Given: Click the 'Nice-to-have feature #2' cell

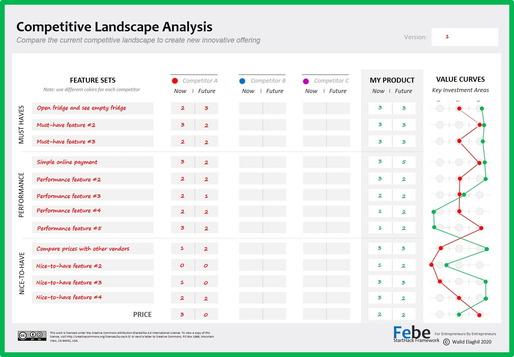Looking at the screenshot, I should pos(93,265).
